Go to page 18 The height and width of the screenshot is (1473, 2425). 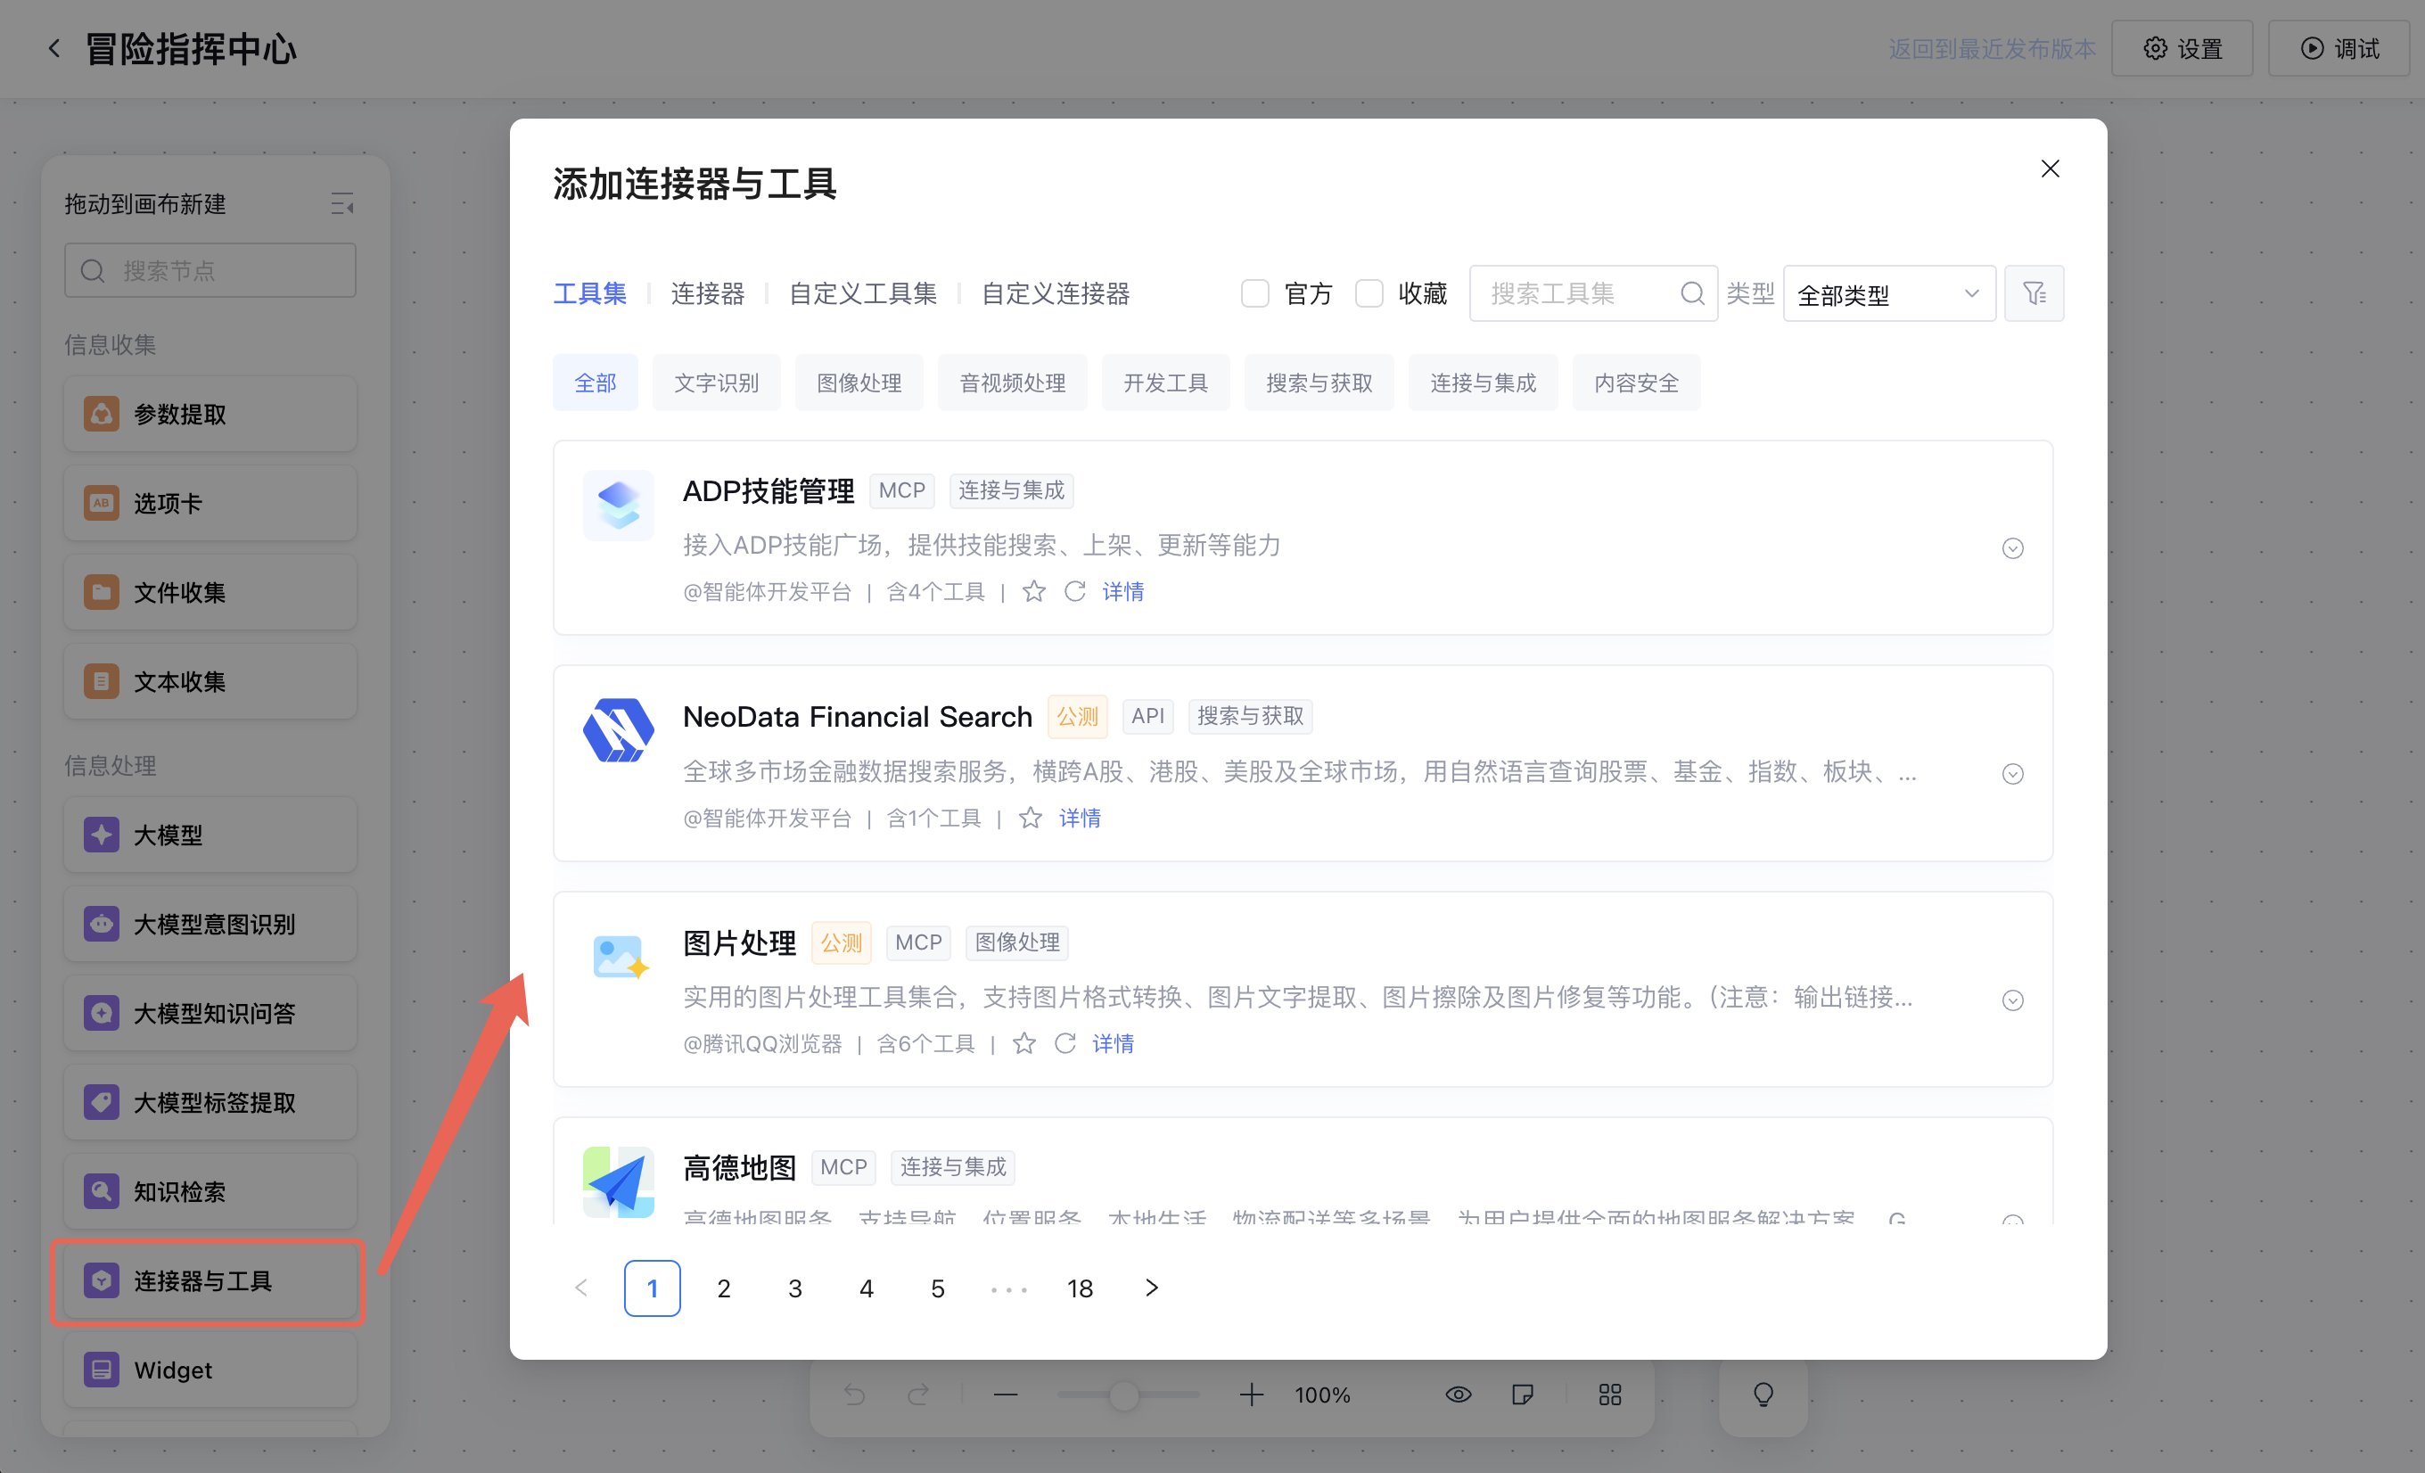click(x=1080, y=1288)
